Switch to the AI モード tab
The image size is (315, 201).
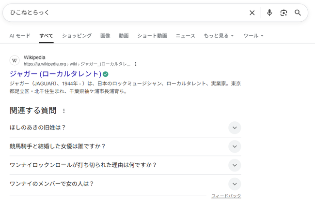20,36
